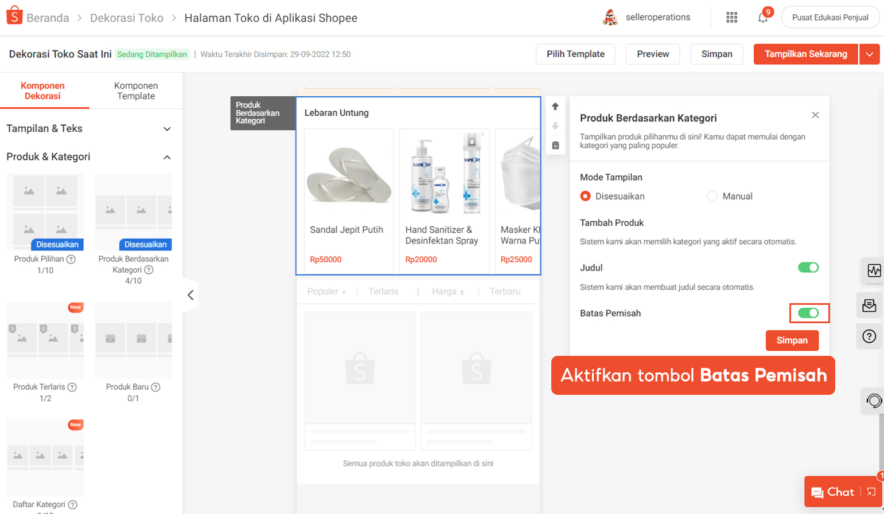884x514 pixels.
Task: Expand the Tampilan & Teks section
Action: tap(167, 129)
